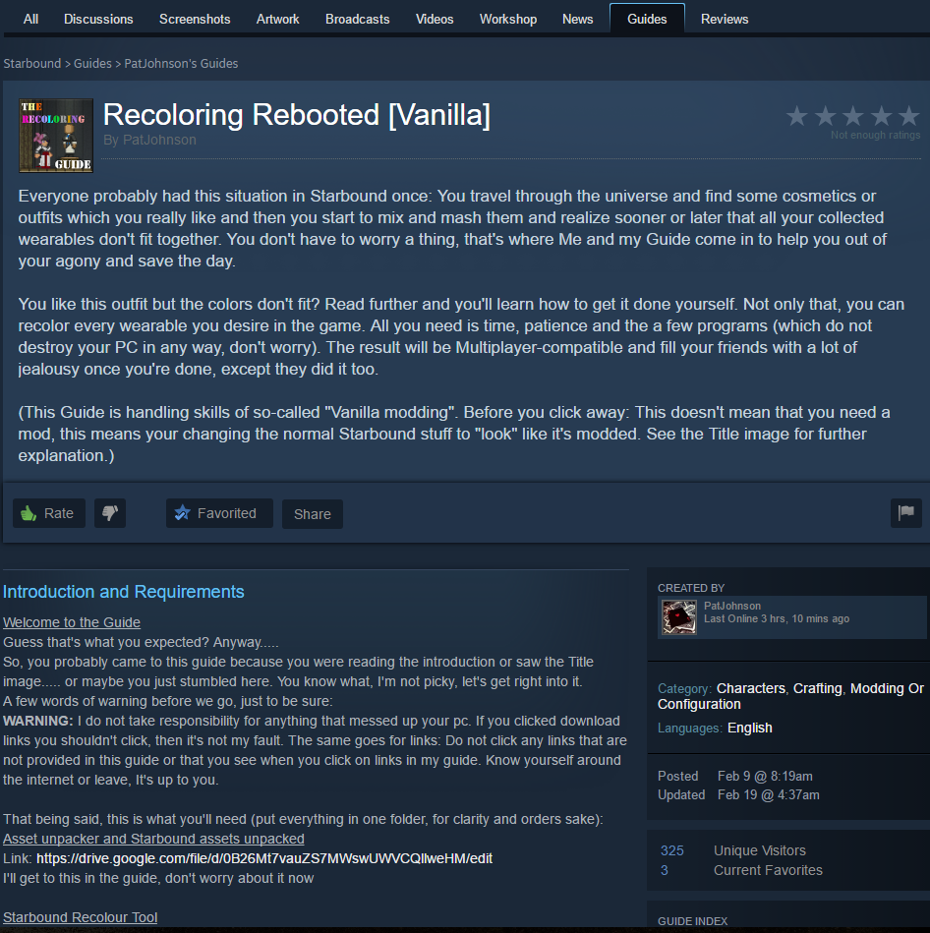This screenshot has width=930, height=933.
Task: Open the PatJohnson's Guides breadcrumb
Action: point(181,64)
